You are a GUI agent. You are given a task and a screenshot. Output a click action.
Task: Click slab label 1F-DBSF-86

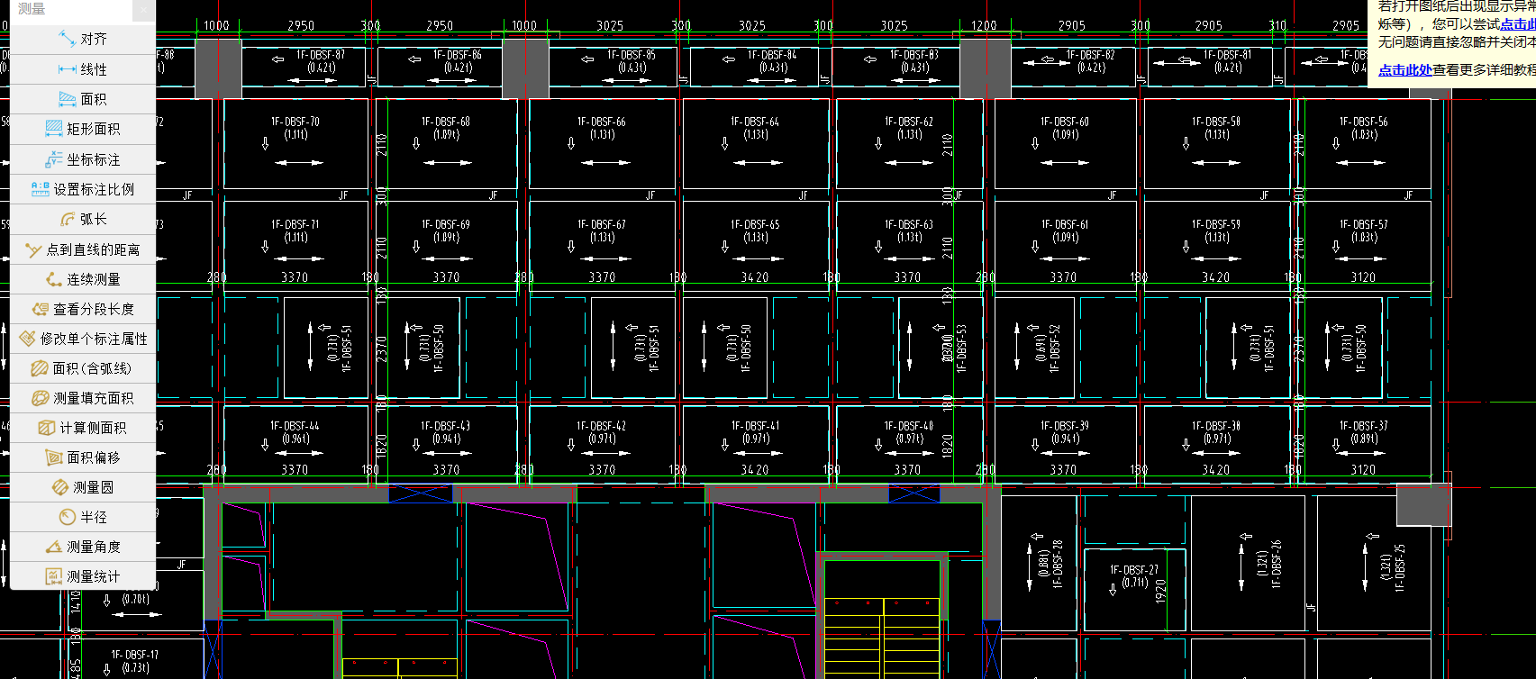pos(458,55)
